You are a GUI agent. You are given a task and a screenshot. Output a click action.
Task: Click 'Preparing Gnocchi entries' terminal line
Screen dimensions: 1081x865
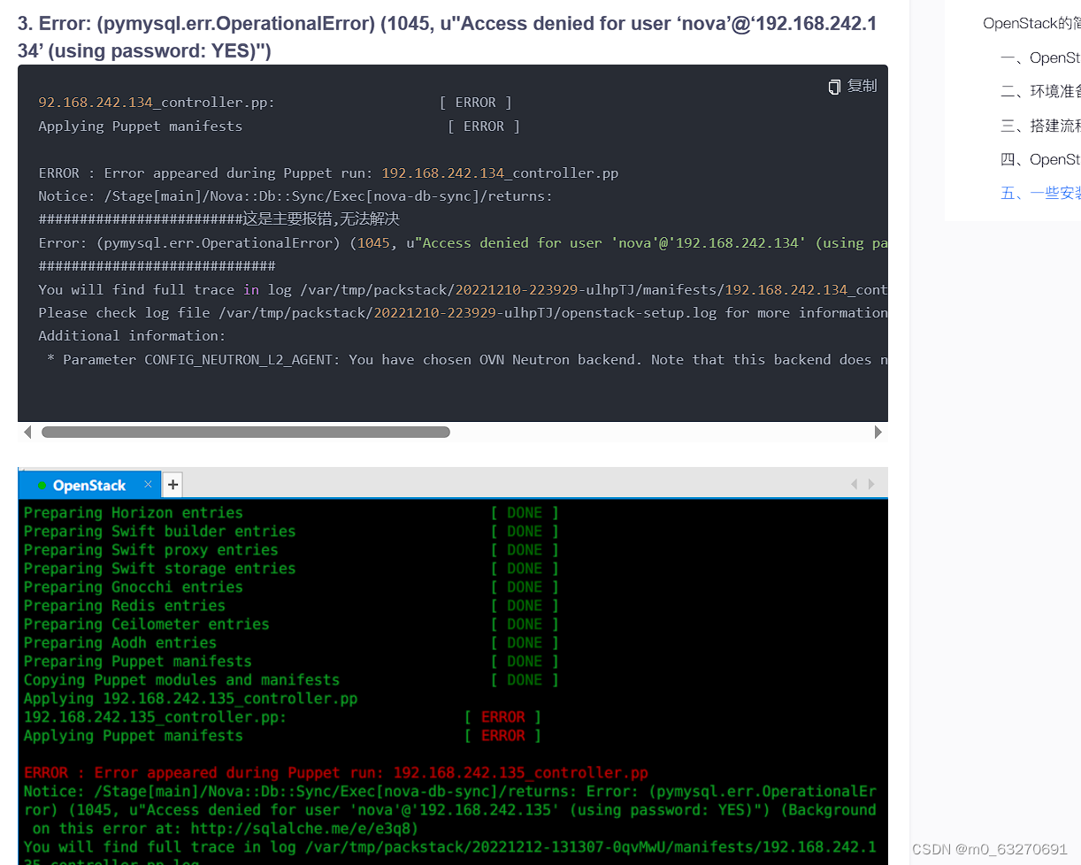[x=133, y=587]
